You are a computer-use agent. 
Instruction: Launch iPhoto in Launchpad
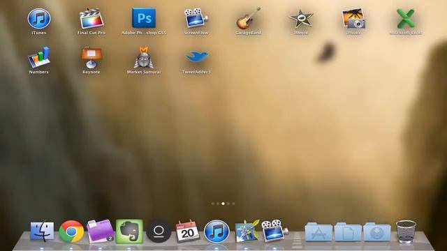click(353, 19)
